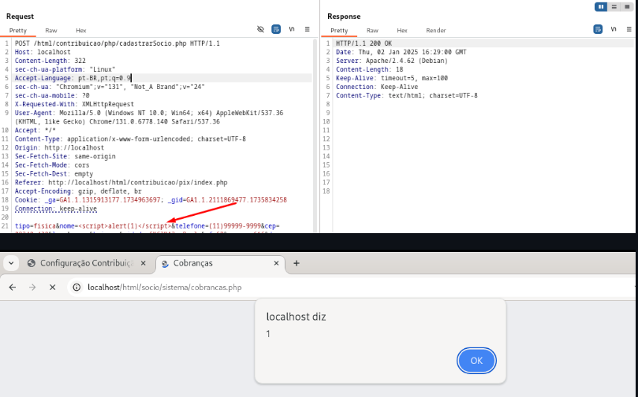This screenshot has height=397, width=638.
Task: Click the Keep-Alive response header line
Action: point(391,78)
